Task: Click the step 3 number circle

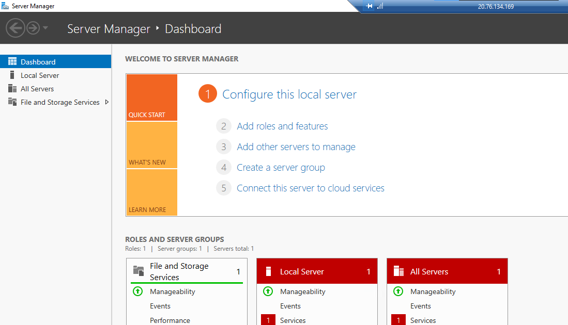Action: (223, 147)
